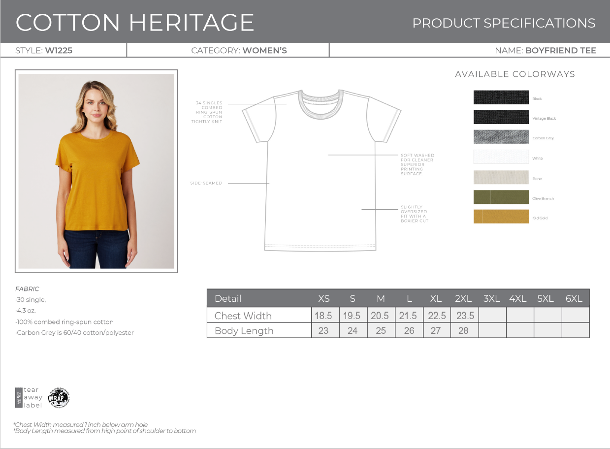Click the Chest Width row label
The height and width of the screenshot is (449, 610).
pyautogui.click(x=243, y=316)
